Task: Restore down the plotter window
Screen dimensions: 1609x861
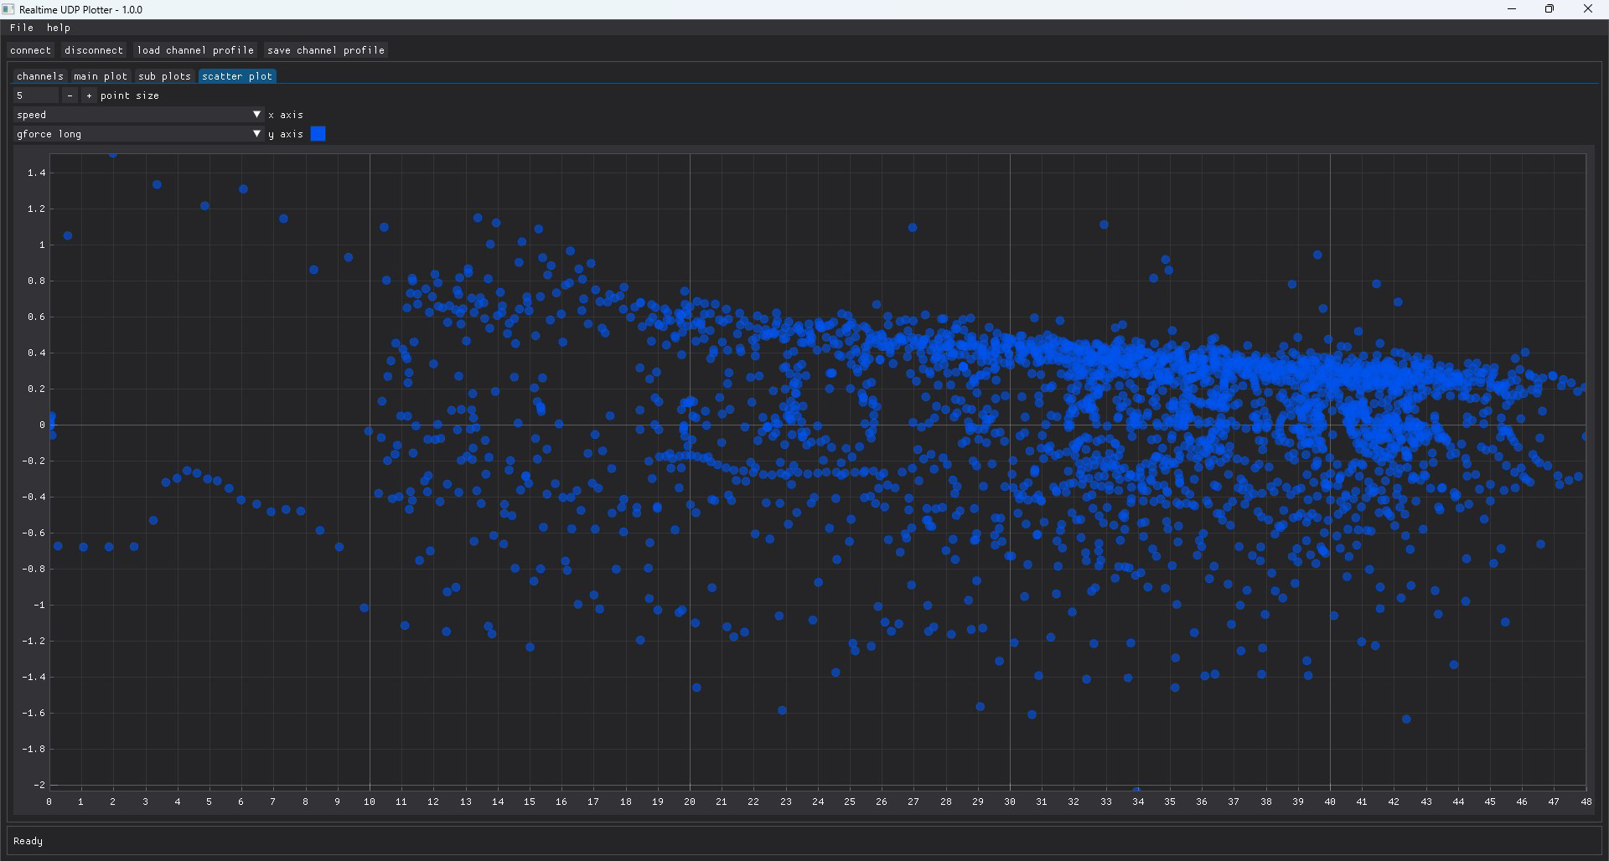Action: (1550, 9)
